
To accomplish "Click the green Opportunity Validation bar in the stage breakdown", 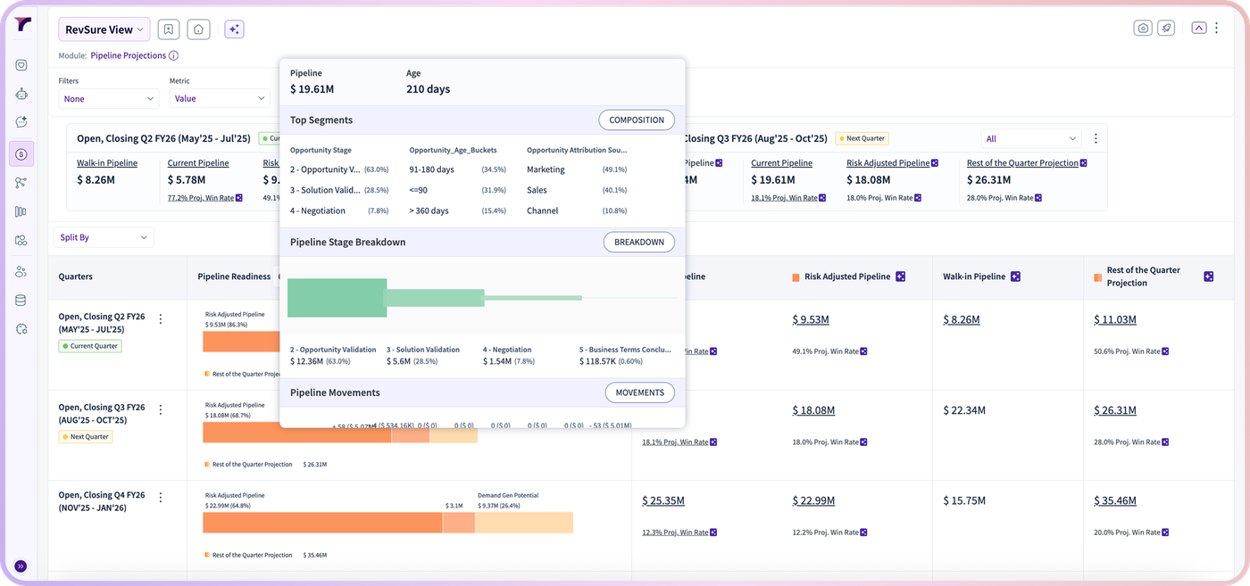I will click(x=337, y=298).
